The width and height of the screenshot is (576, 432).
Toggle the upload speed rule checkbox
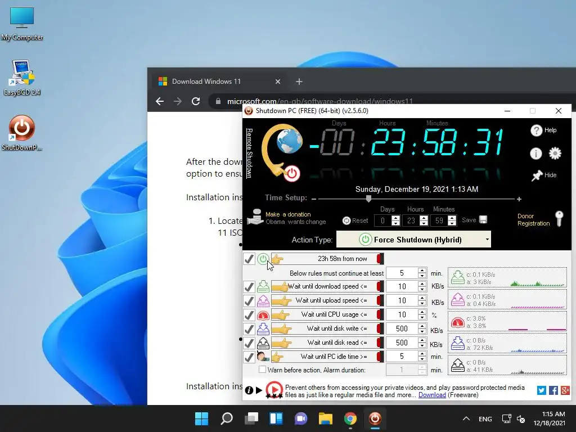(249, 300)
